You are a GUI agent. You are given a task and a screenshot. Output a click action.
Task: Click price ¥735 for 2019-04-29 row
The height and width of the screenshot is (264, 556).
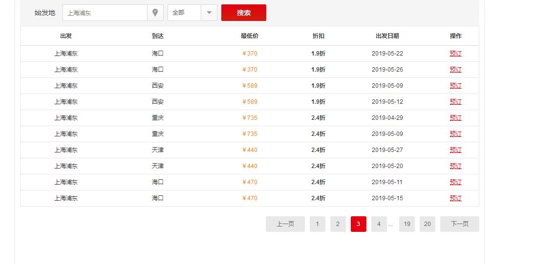(x=250, y=118)
